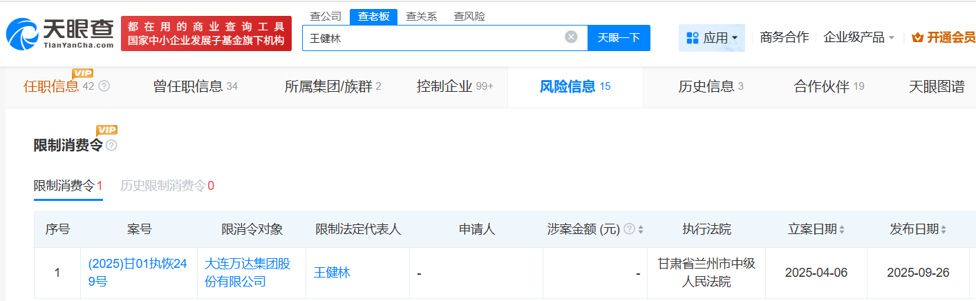Viewport: 976px width, 301px height.
Task: Expand the 应用 dropdown arrow
Action: pos(734,38)
